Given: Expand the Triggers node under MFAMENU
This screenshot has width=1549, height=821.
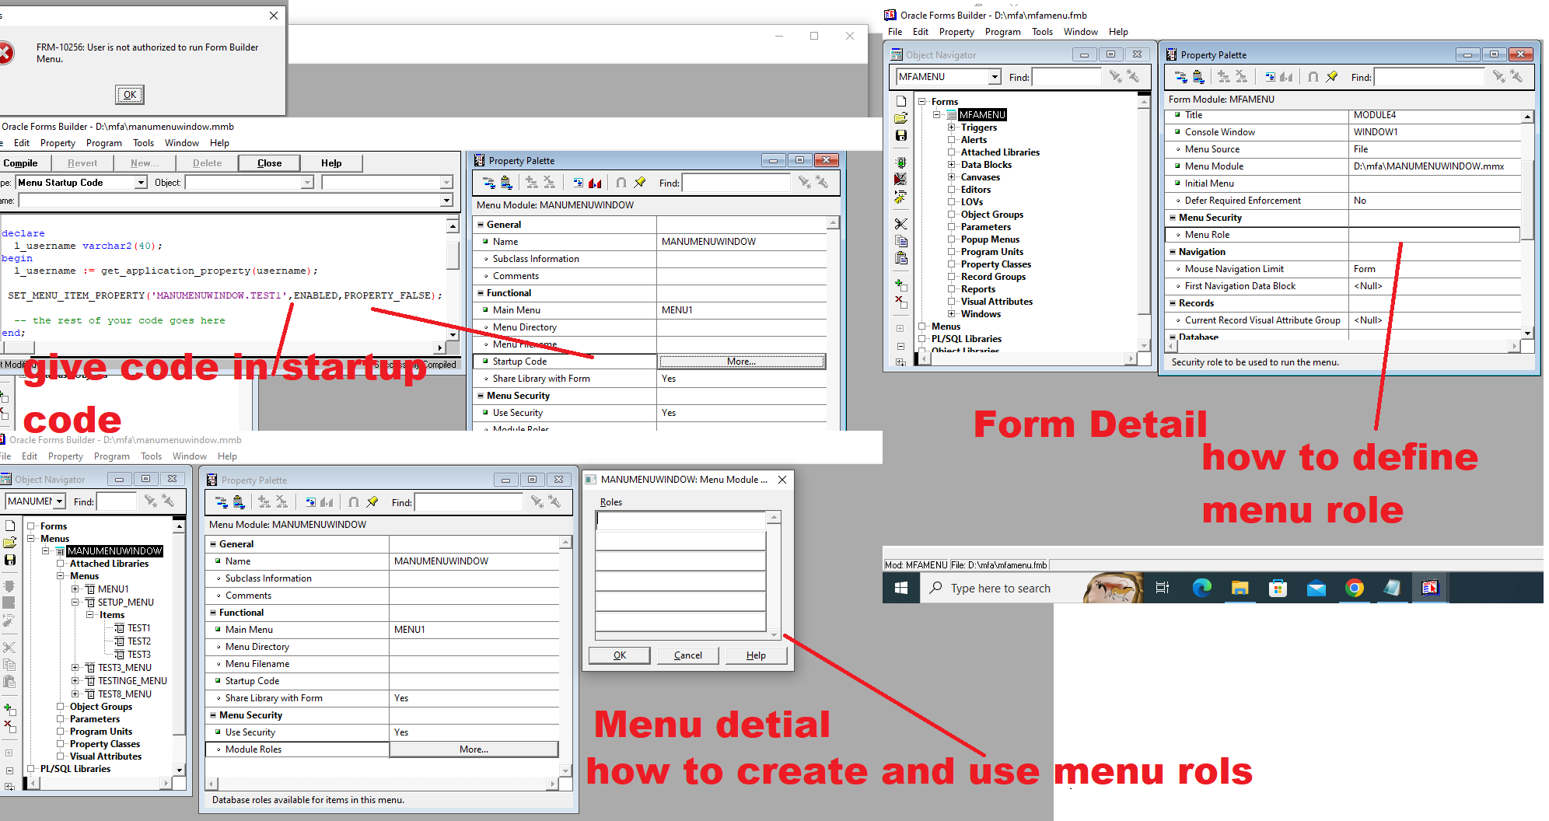Looking at the screenshot, I should (951, 128).
